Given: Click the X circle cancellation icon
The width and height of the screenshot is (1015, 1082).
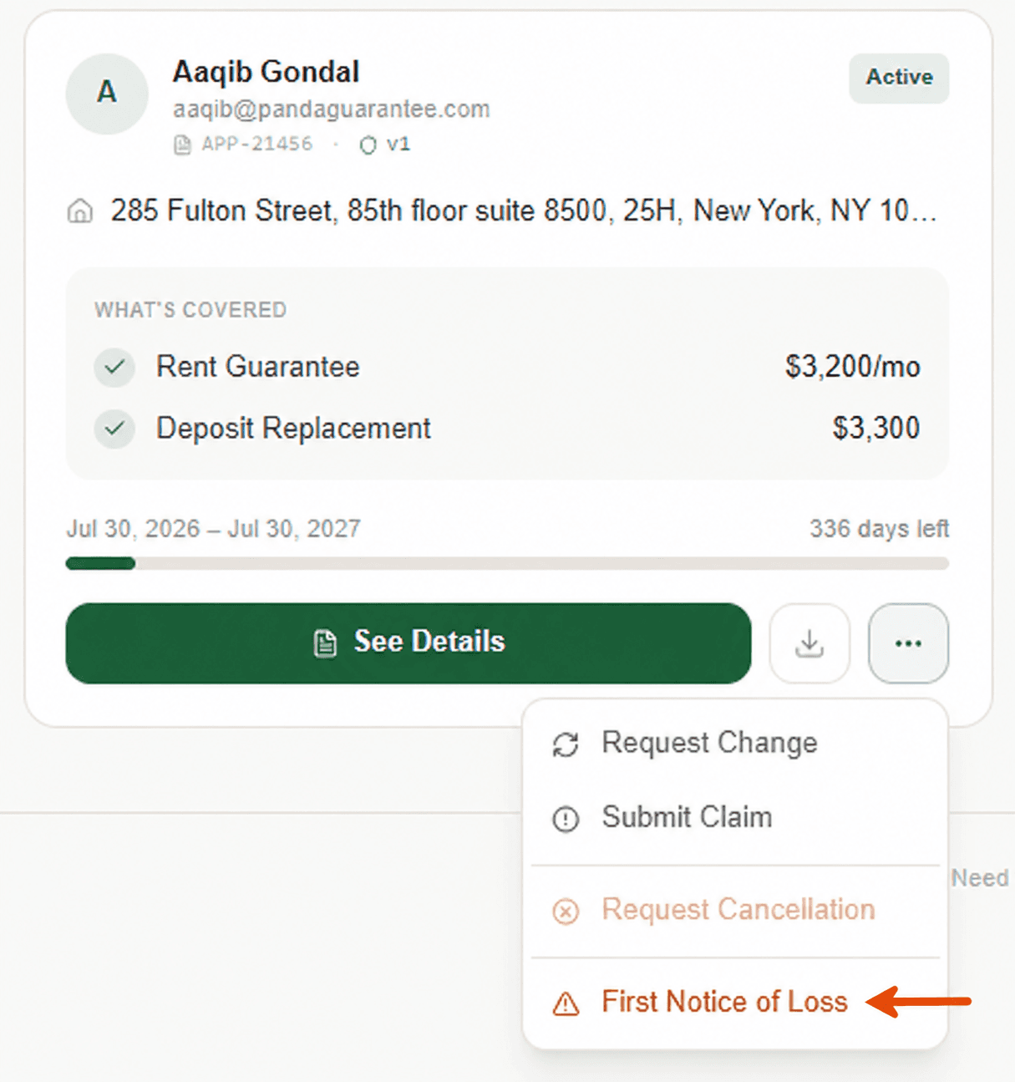Looking at the screenshot, I should coord(566,911).
